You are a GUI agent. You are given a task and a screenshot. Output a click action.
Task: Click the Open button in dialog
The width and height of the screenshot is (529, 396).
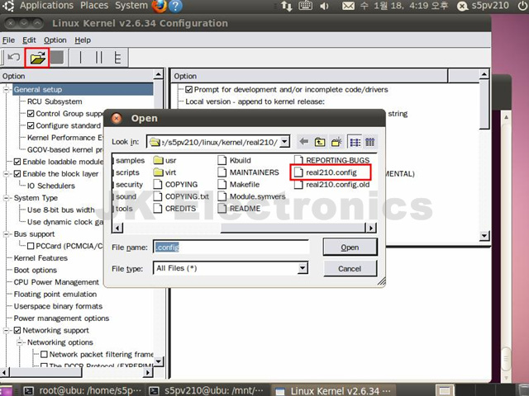point(350,247)
